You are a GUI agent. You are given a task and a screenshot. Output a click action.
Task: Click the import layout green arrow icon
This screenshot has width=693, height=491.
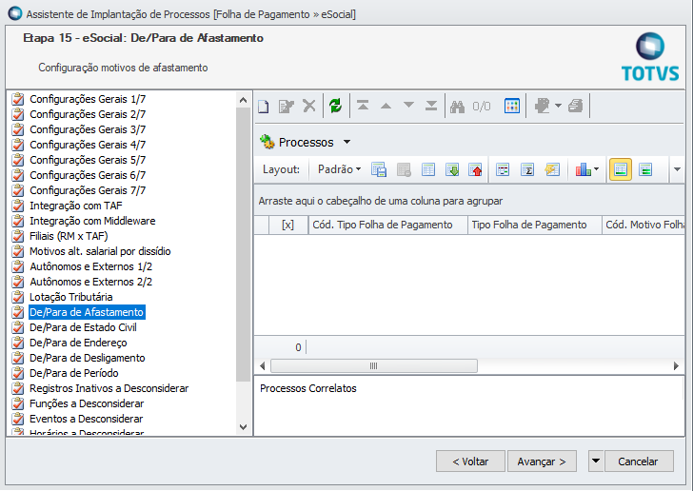452,169
